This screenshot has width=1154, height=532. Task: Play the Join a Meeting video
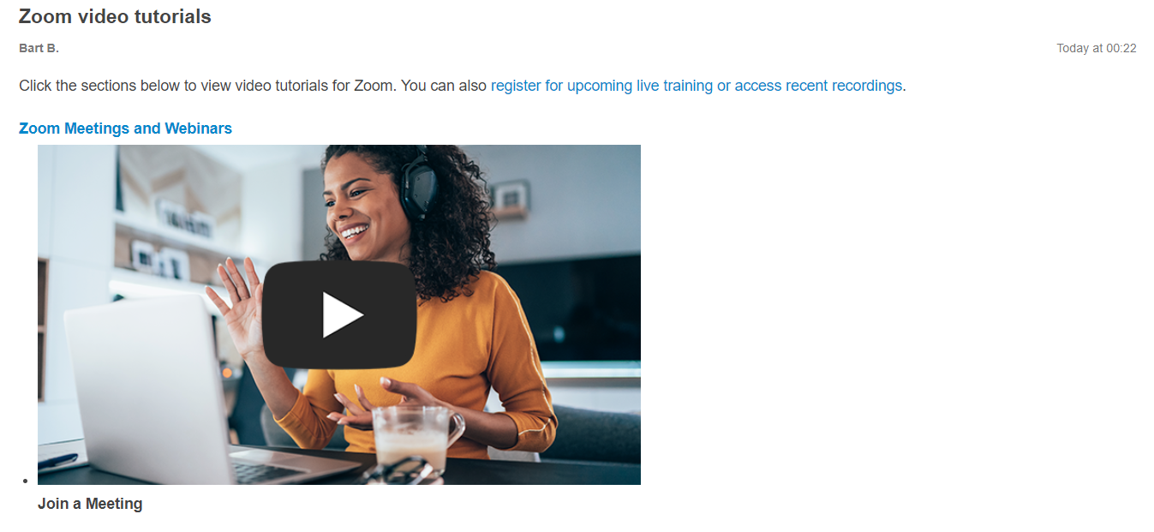[339, 314]
